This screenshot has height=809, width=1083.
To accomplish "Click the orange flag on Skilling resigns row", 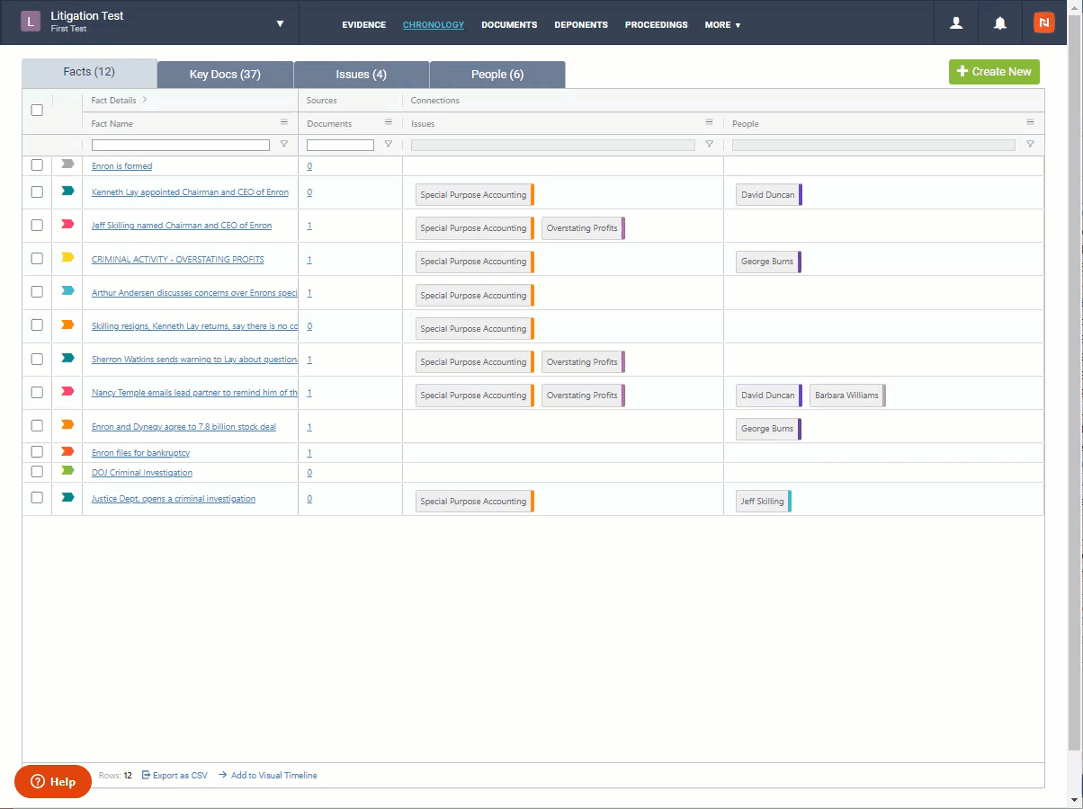I will tap(67, 324).
